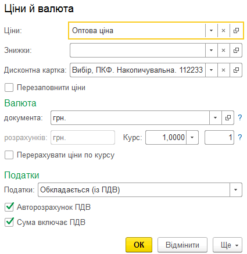Open the Знижки item via its open-form icon
Viewport: 247px width, 254px height.
(x=236, y=51)
